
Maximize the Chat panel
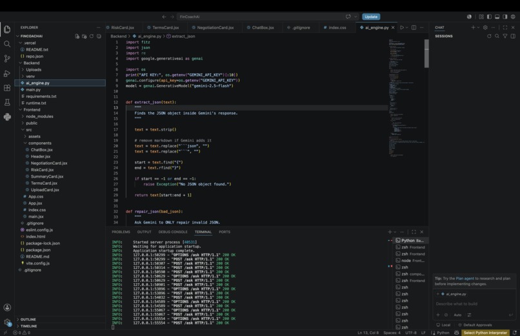505,28
